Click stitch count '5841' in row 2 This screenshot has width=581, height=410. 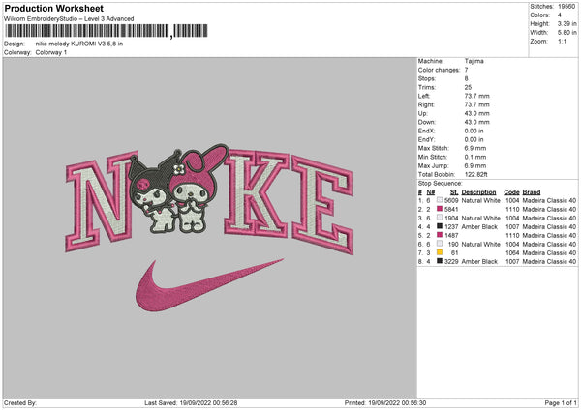tap(451, 210)
